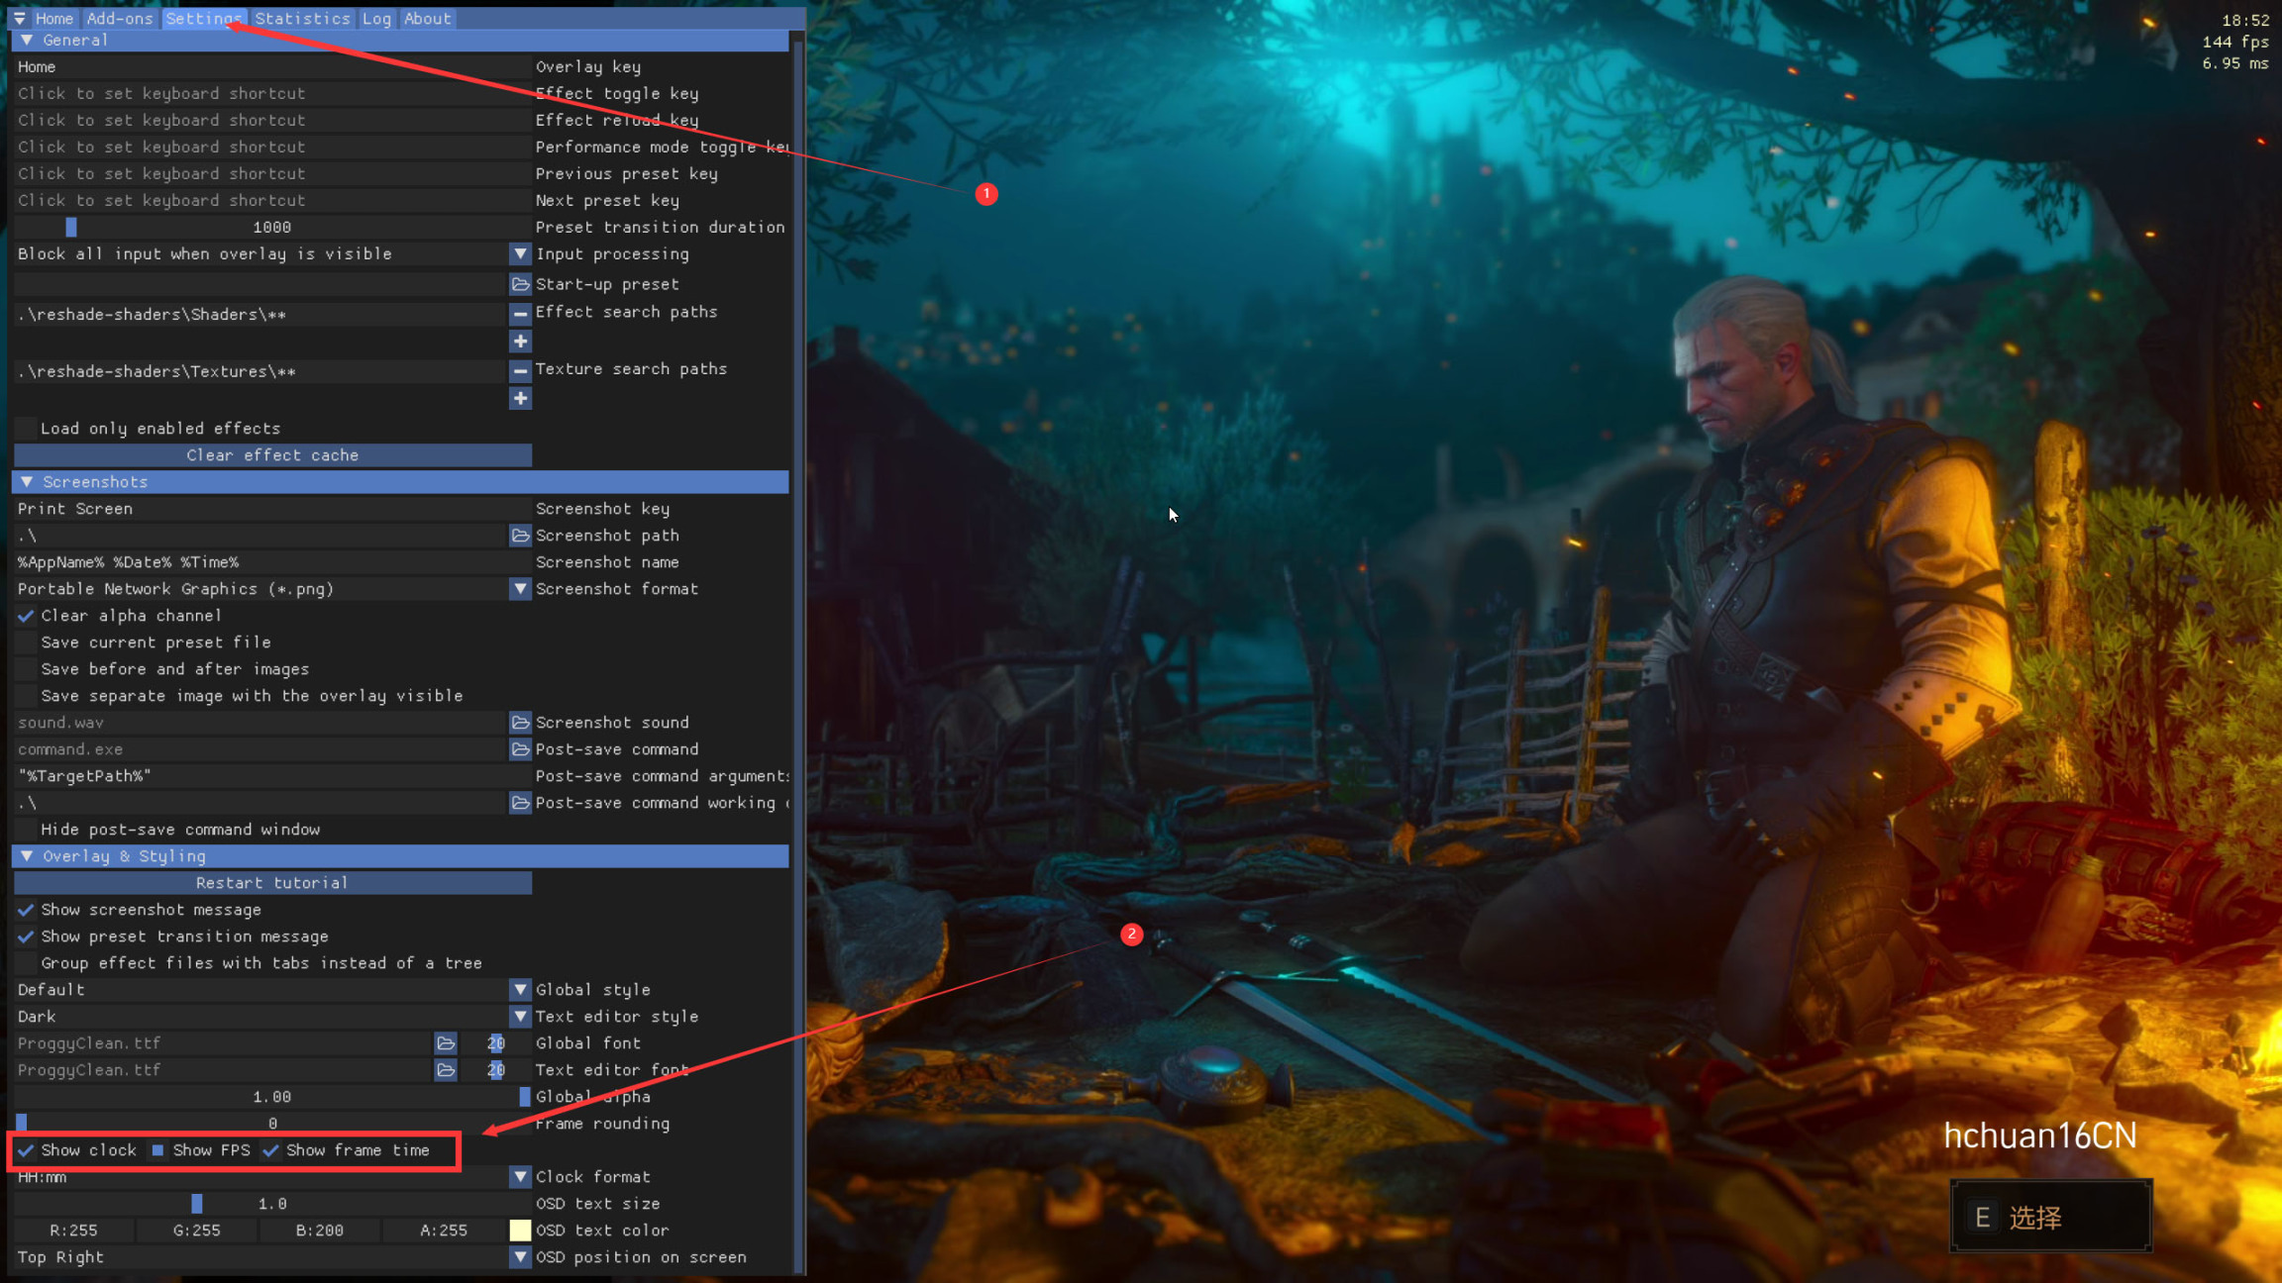Browse folder for Start-up preset
The height and width of the screenshot is (1283, 2282).
point(520,284)
